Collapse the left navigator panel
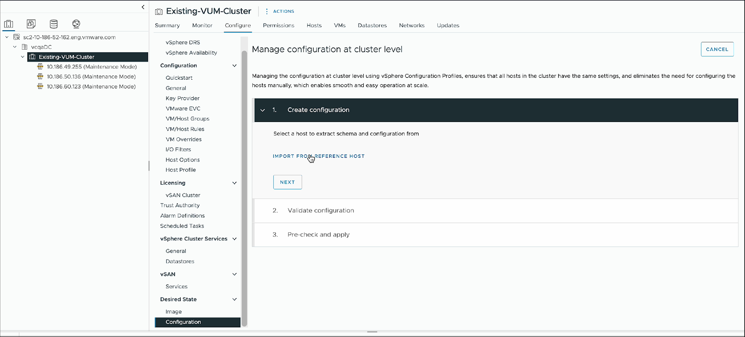This screenshot has width=745, height=337. click(143, 7)
